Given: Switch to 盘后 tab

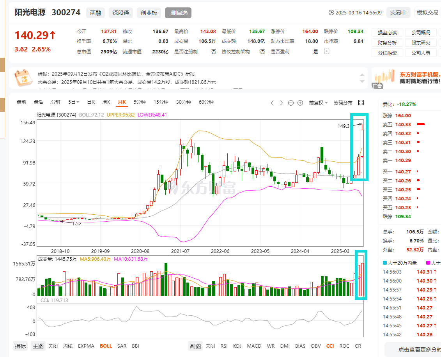Looking at the screenshot, I should tap(39, 102).
